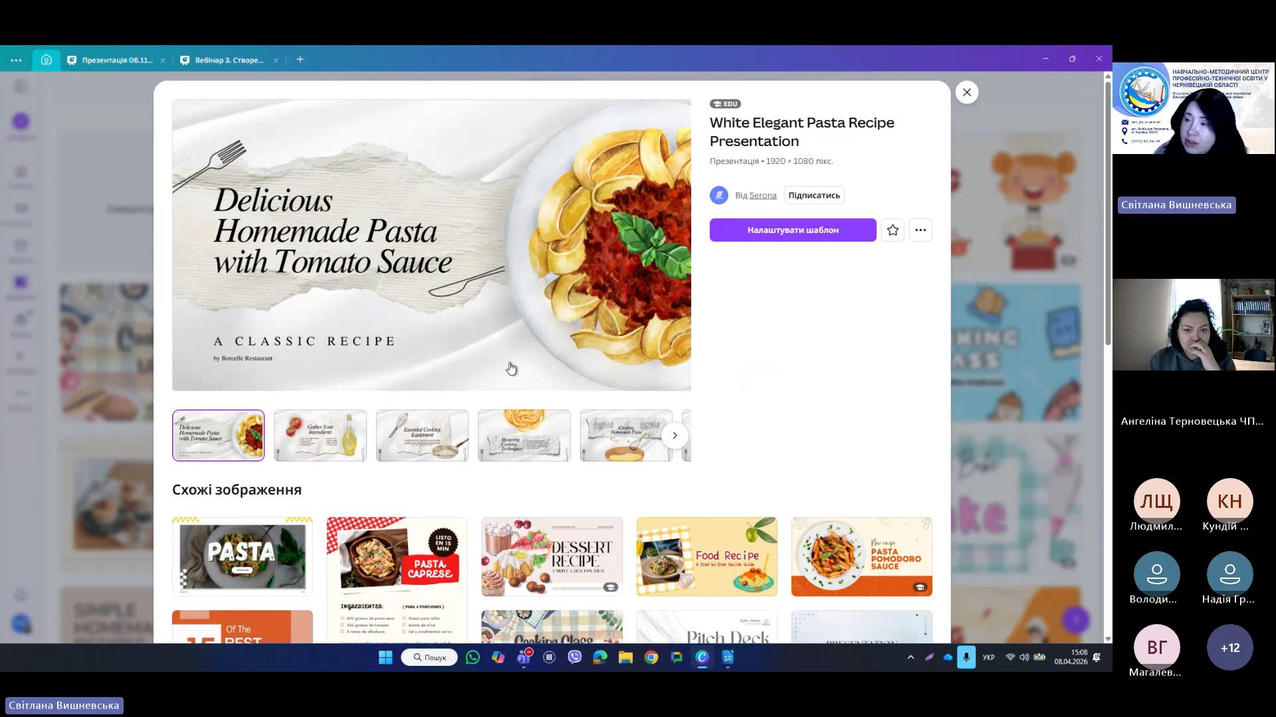The height and width of the screenshot is (717, 1276).
Task: Switch to Презентація 06.11 tab
Action: (117, 60)
